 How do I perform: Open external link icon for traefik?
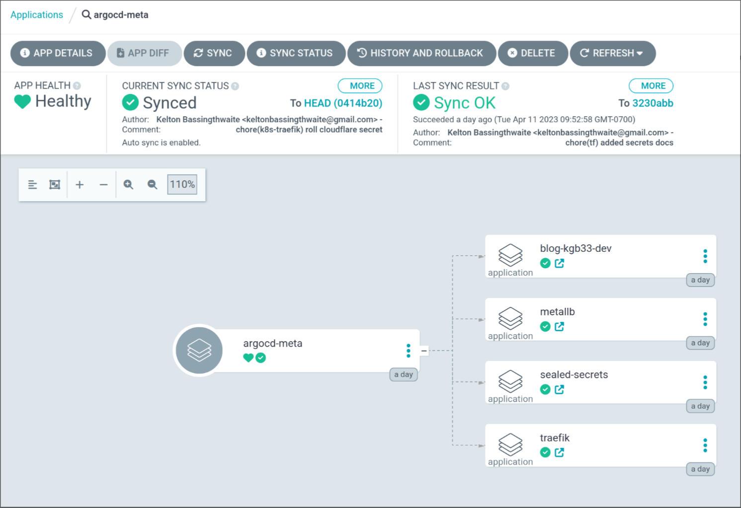click(x=559, y=452)
